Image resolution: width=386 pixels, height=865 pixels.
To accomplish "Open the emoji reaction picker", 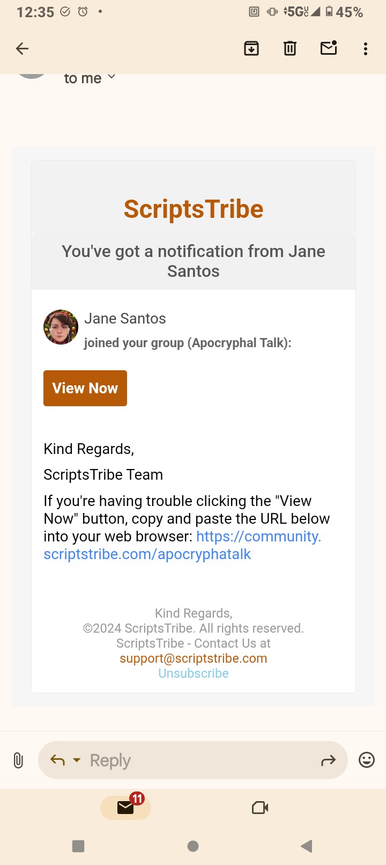I will [367, 760].
